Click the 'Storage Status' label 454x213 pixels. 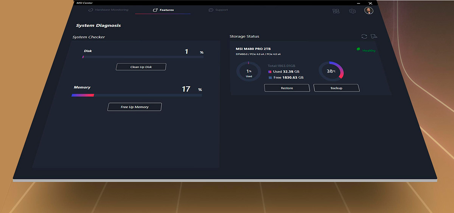(244, 36)
